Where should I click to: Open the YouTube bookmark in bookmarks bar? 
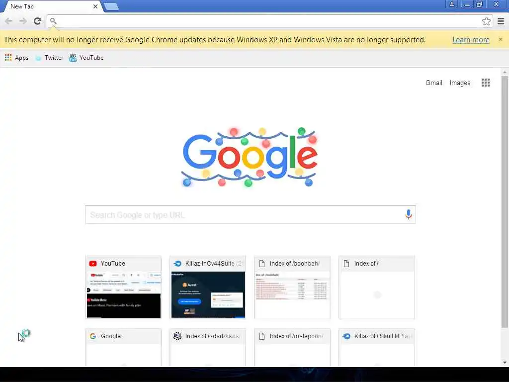tap(86, 58)
